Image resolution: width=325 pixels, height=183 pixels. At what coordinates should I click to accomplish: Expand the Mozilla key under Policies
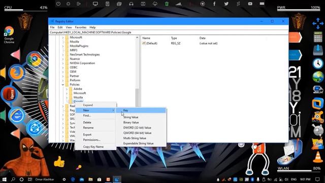[67, 98]
